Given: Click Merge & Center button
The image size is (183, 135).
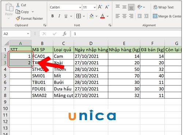Looking at the screenshot, I should click(167, 16).
